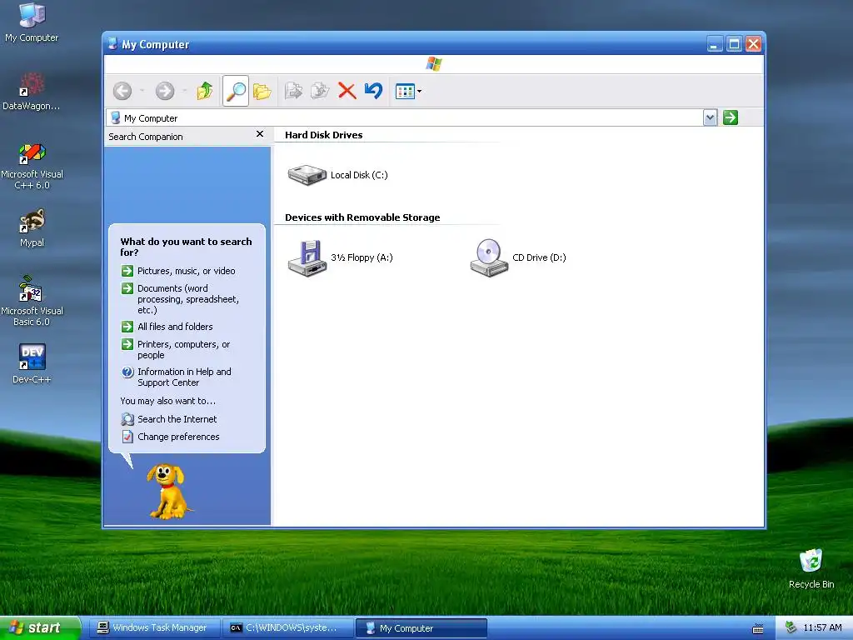Select the Local Disk (C:) drive
853x640 pixels.
tap(337, 175)
